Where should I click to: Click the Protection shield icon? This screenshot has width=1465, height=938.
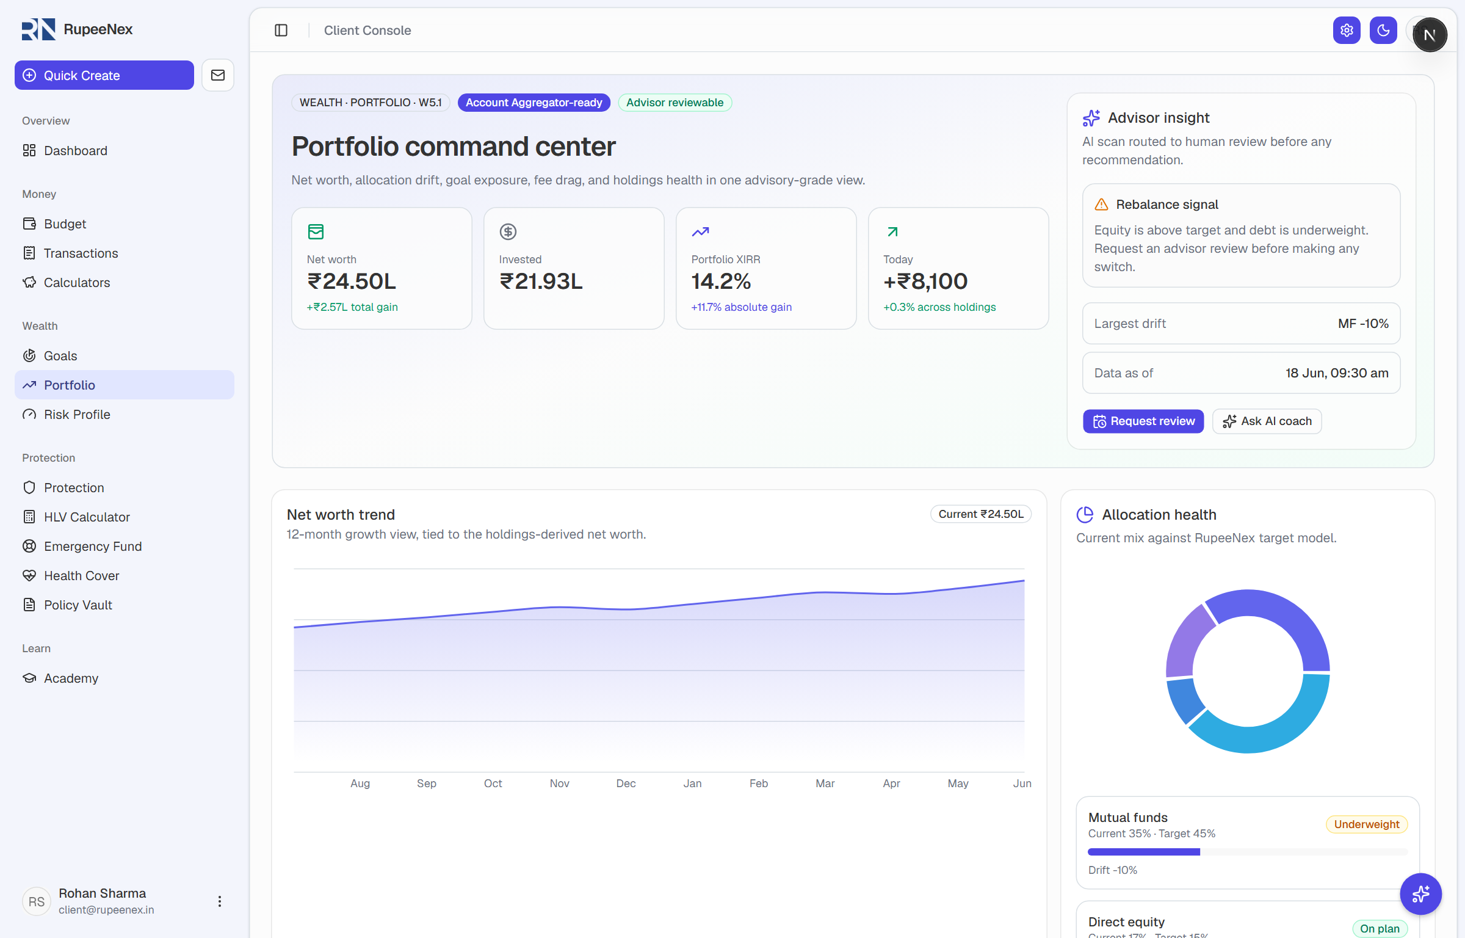pyautogui.click(x=29, y=487)
